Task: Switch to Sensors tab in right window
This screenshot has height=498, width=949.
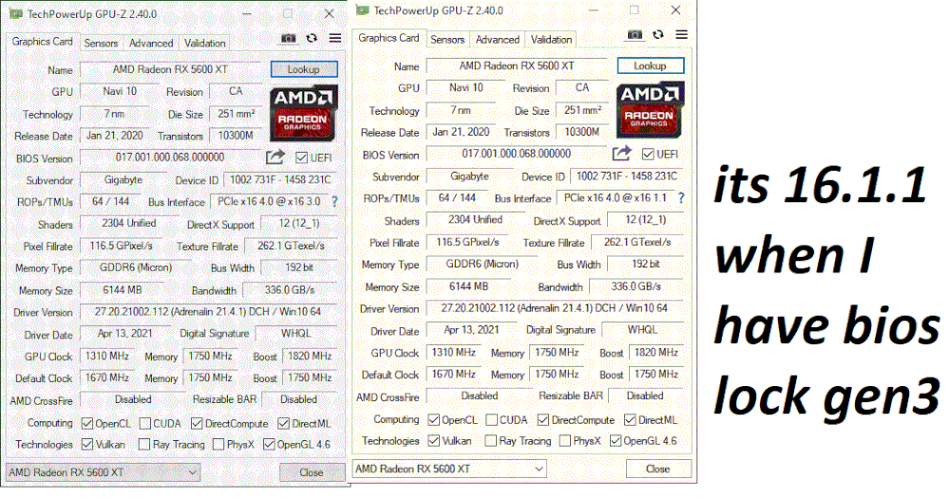Action: 447,39
